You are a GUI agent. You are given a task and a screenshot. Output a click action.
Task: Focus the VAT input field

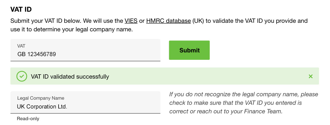tap(85, 50)
